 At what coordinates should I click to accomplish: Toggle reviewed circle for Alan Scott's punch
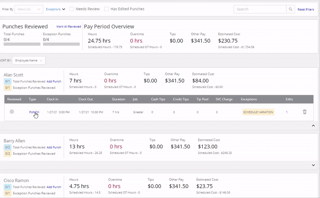12,112
